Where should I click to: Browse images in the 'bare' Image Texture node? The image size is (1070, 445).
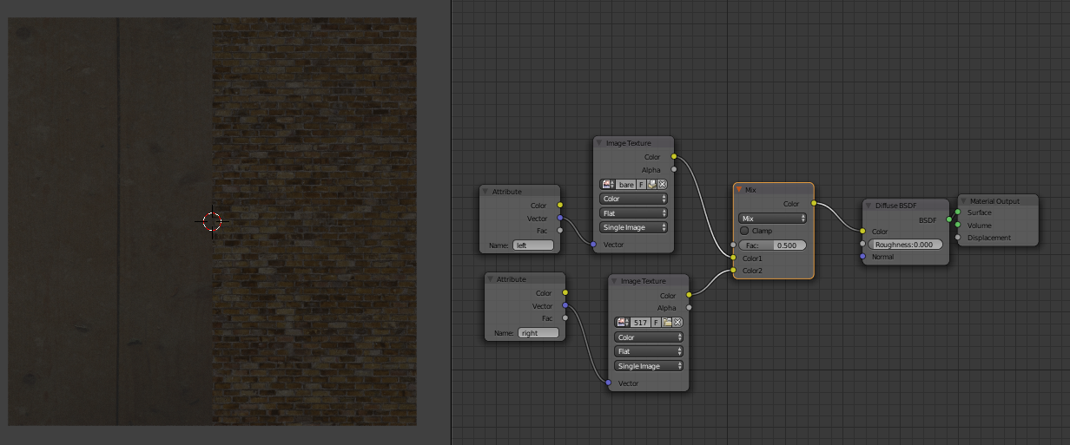pyautogui.click(x=607, y=185)
